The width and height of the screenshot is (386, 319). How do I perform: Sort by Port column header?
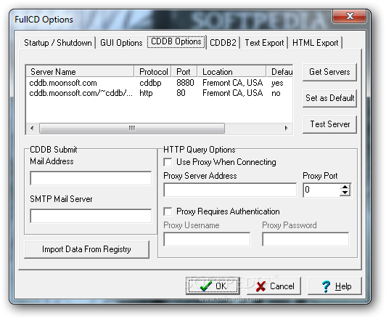(x=184, y=72)
